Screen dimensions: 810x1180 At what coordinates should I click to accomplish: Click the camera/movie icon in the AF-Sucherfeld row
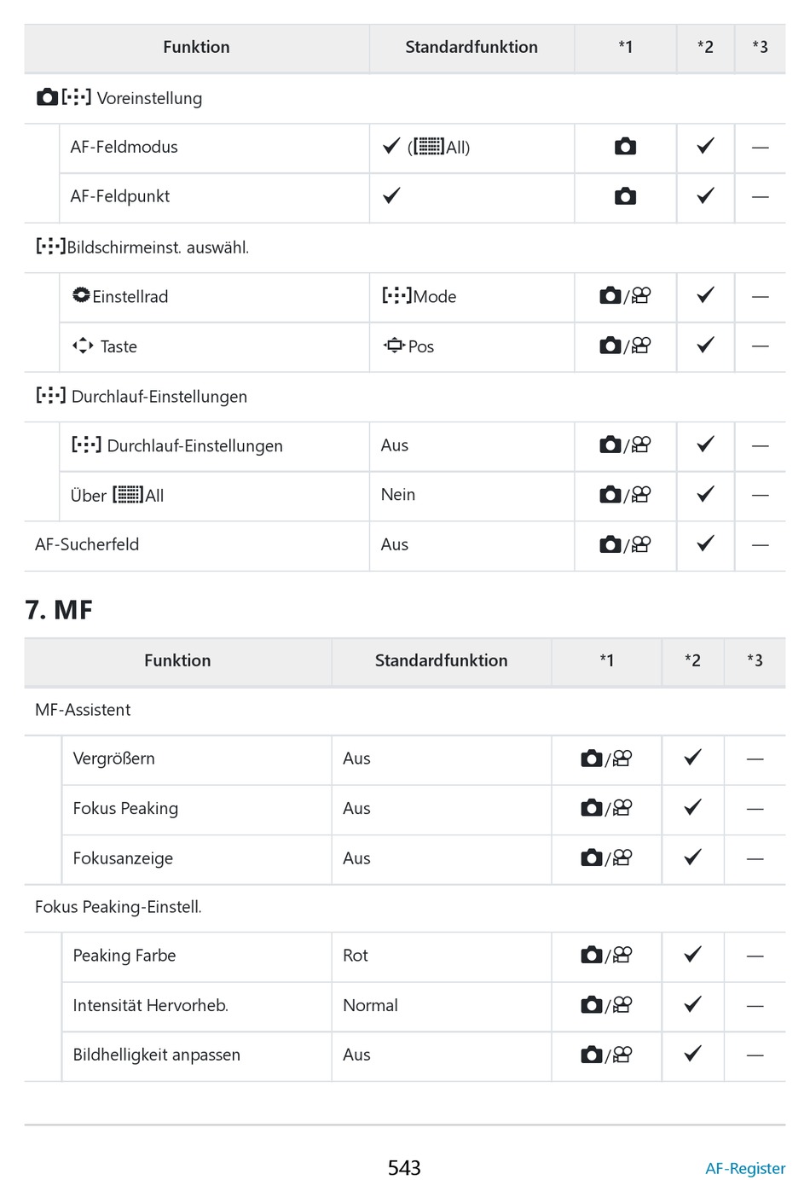(625, 544)
